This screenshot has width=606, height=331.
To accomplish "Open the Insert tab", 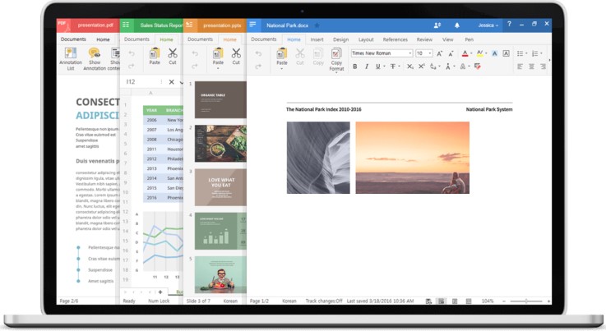I will click(317, 39).
